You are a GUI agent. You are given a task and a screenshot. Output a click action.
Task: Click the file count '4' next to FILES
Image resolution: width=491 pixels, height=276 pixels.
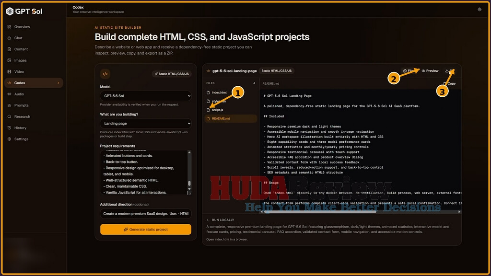coord(254,83)
